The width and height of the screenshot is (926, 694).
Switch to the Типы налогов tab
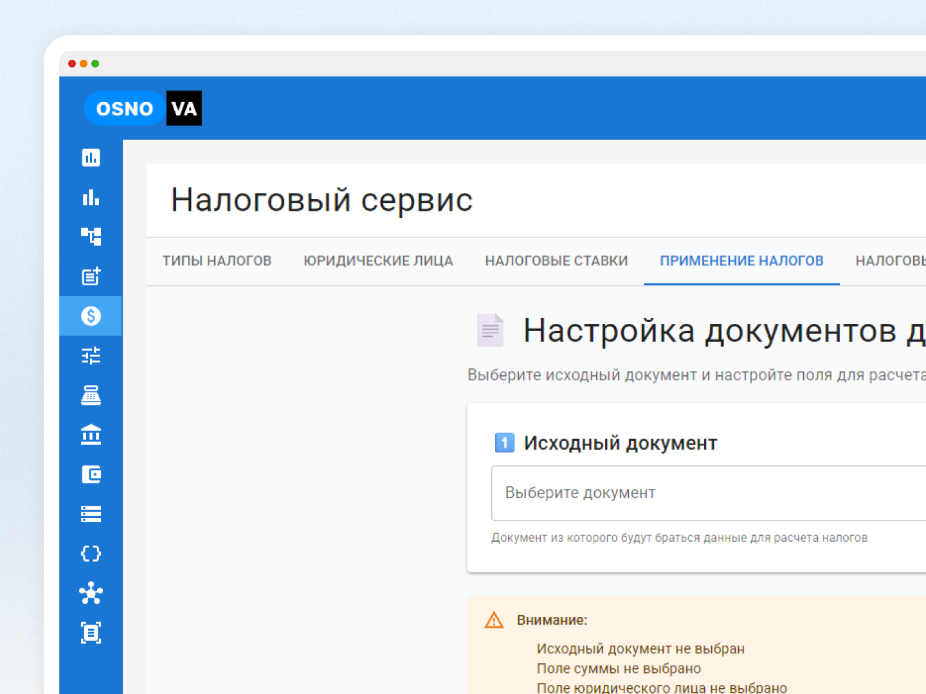coord(217,261)
